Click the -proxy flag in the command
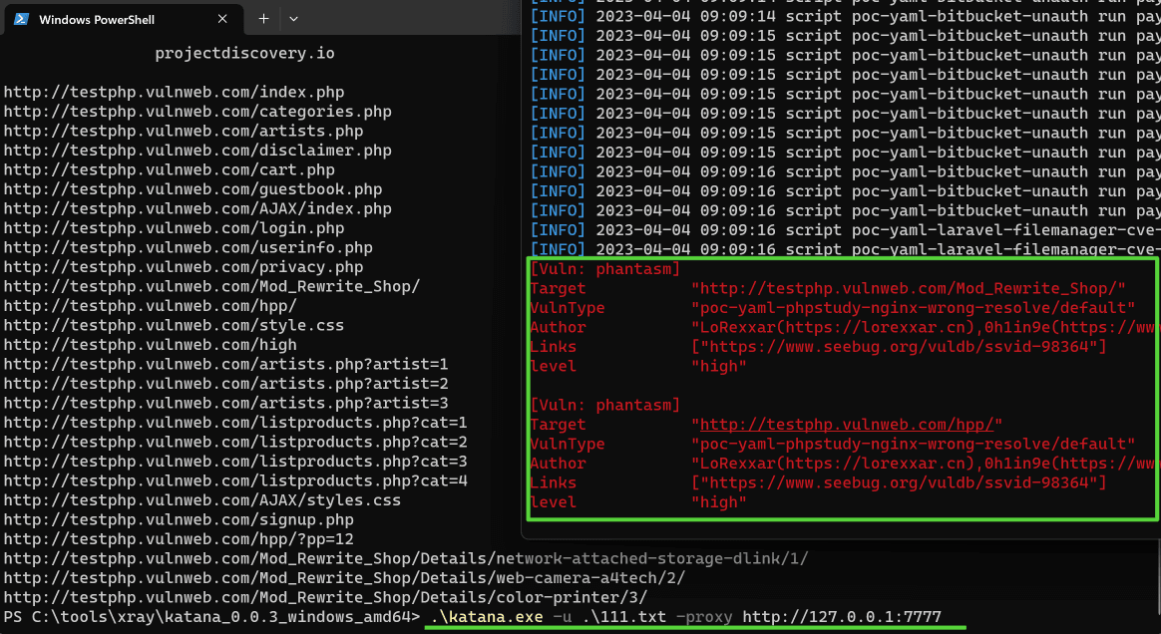Image resolution: width=1161 pixels, height=634 pixels. pyautogui.click(x=703, y=616)
